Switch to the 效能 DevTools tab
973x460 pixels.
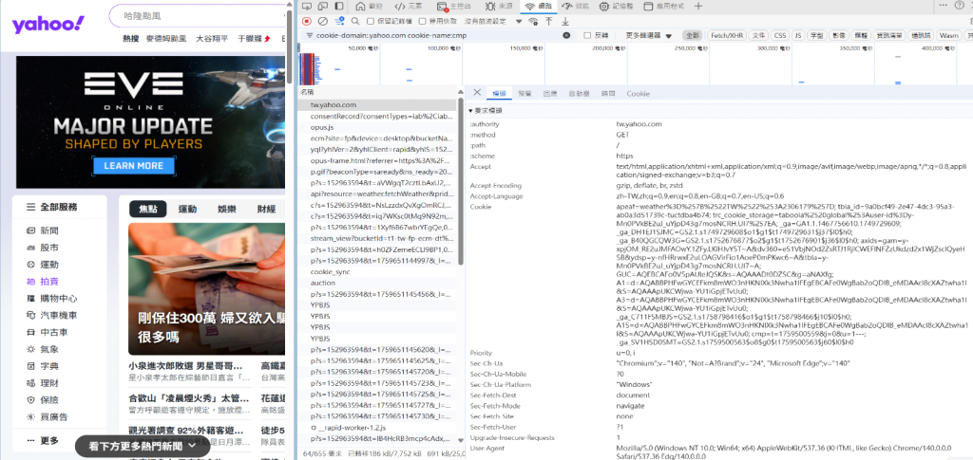[x=575, y=7]
